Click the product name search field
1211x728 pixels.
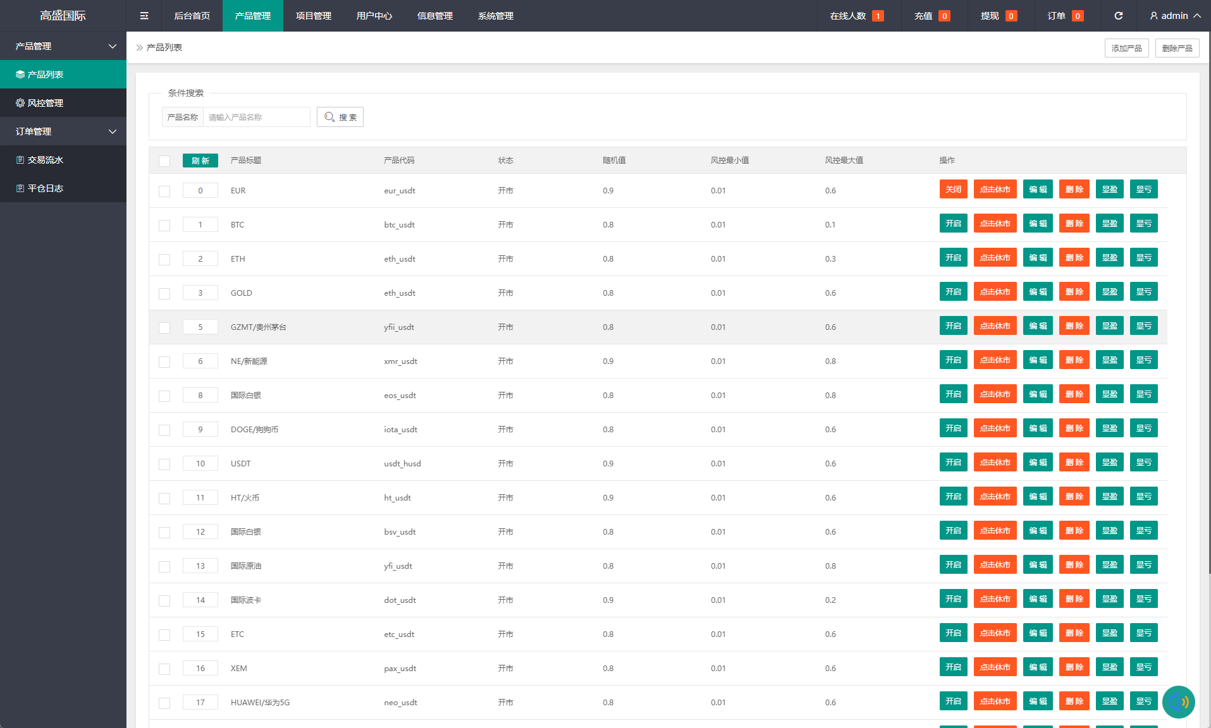click(x=256, y=117)
